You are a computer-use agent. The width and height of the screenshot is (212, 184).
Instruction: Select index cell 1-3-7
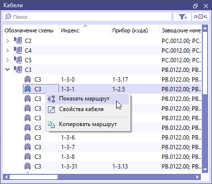(x=85, y=147)
